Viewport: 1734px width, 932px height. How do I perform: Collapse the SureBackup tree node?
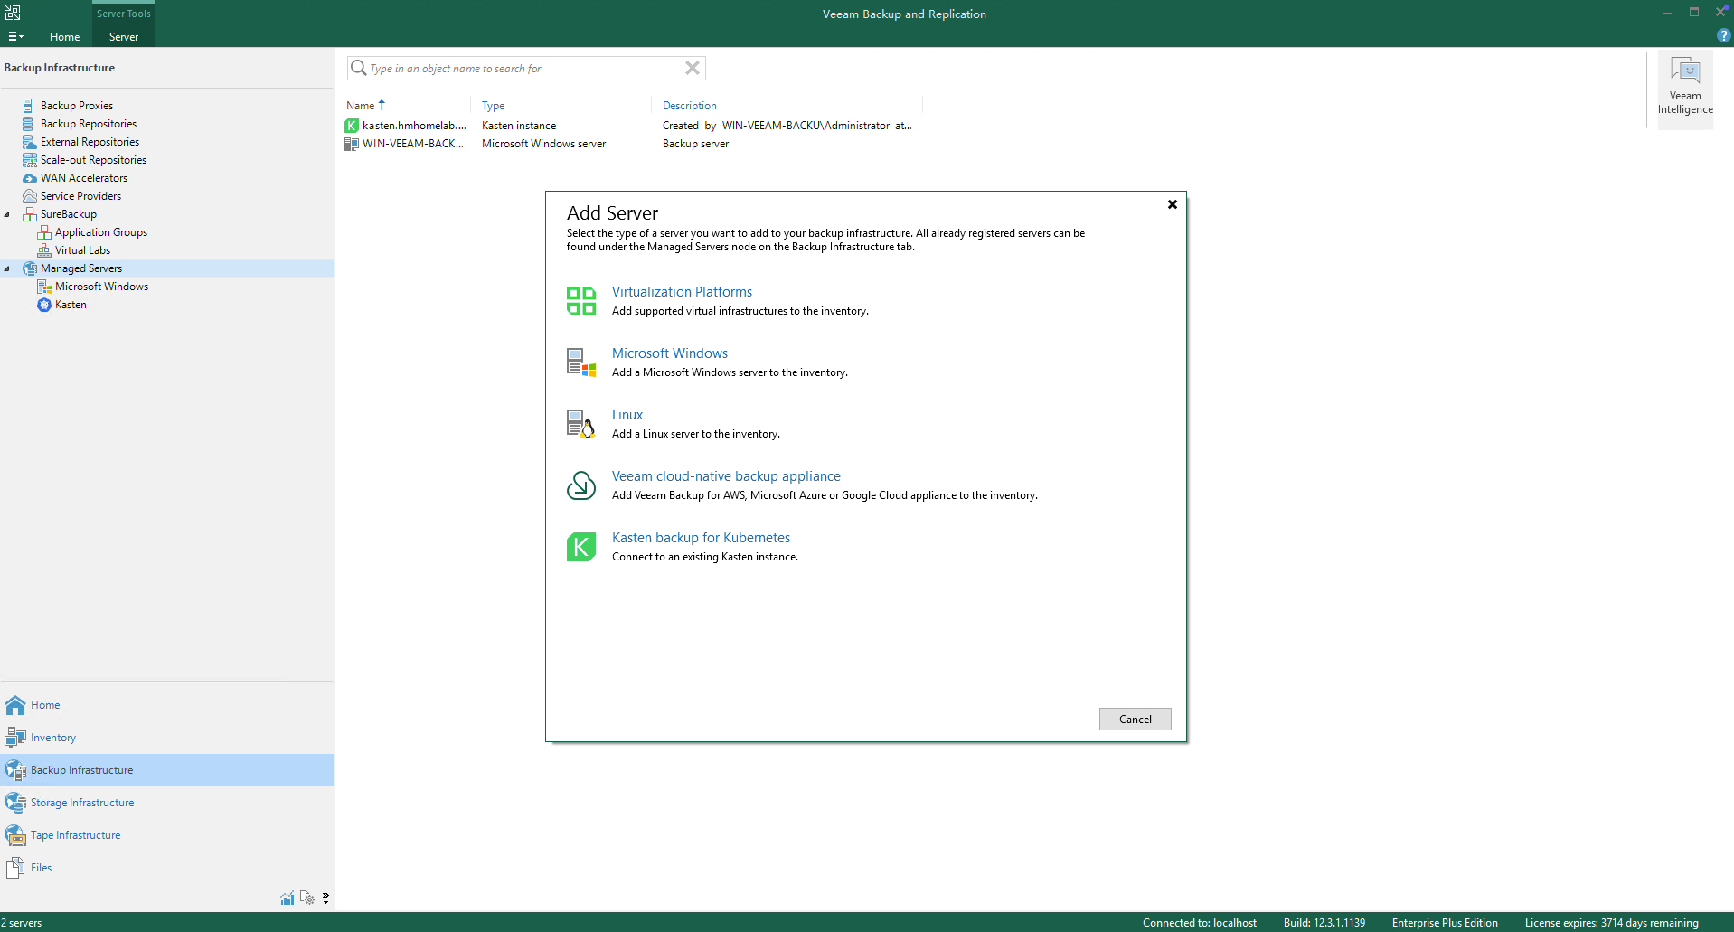(x=7, y=214)
